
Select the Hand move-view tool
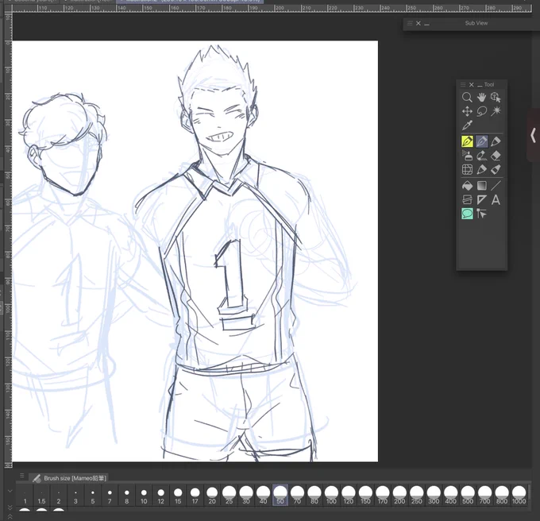(481, 98)
